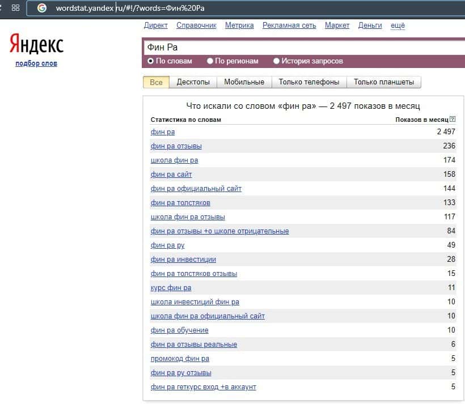The height and width of the screenshot is (404, 465).
Task: Click the подбор слов link
Action: pyautogui.click(x=36, y=63)
